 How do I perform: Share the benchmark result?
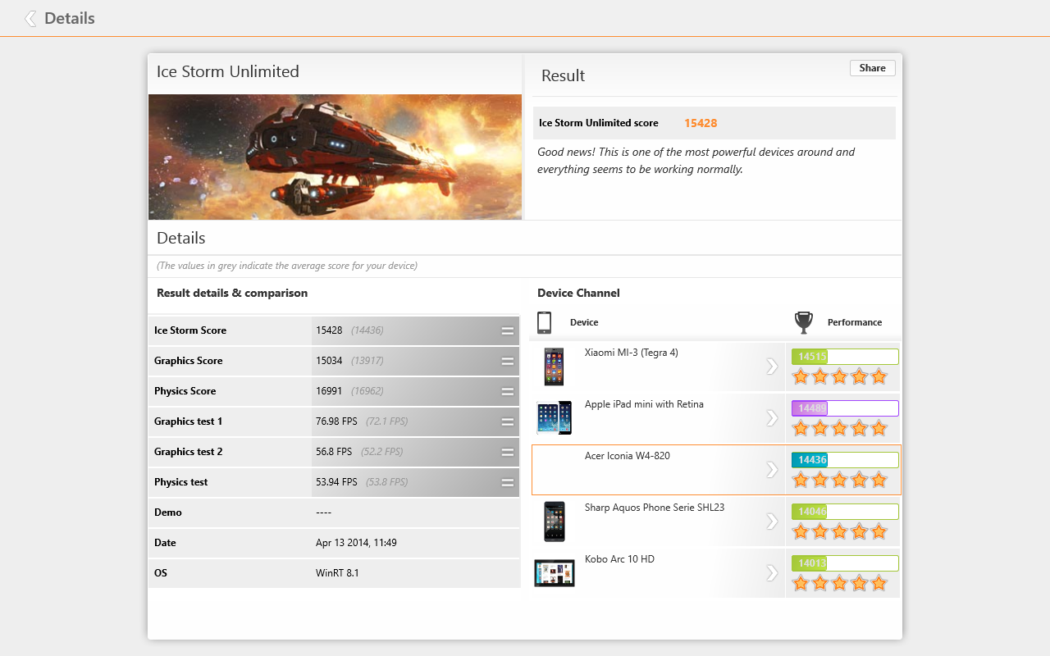pyautogui.click(x=872, y=68)
